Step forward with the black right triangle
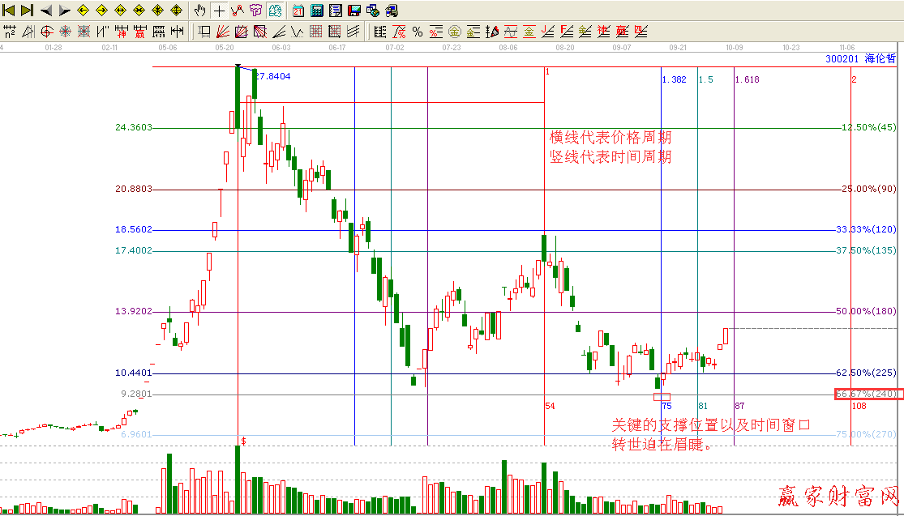This screenshot has height=516, width=904. 64,11
